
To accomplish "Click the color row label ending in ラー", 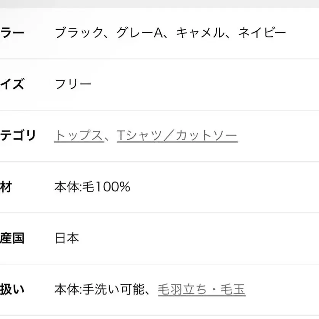I will pos(12,33).
